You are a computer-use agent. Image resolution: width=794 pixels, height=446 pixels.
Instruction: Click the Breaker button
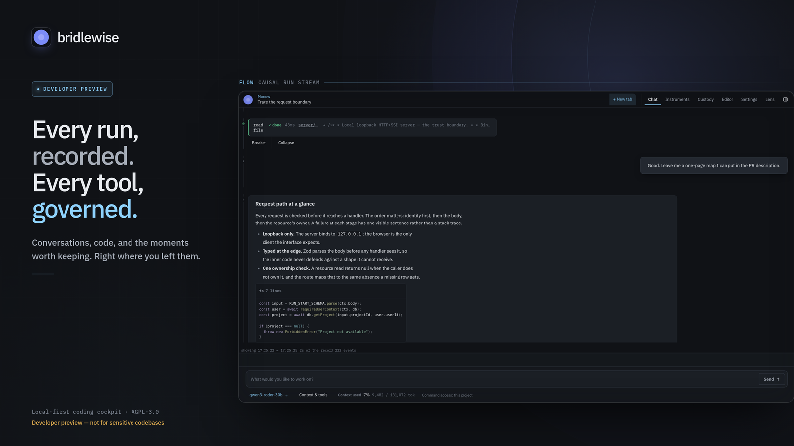(x=259, y=143)
